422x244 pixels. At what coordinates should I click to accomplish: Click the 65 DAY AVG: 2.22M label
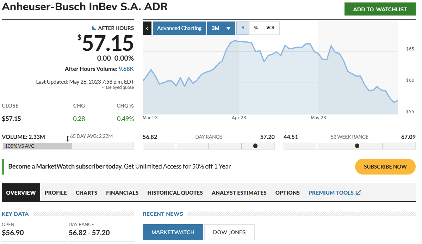(92, 136)
